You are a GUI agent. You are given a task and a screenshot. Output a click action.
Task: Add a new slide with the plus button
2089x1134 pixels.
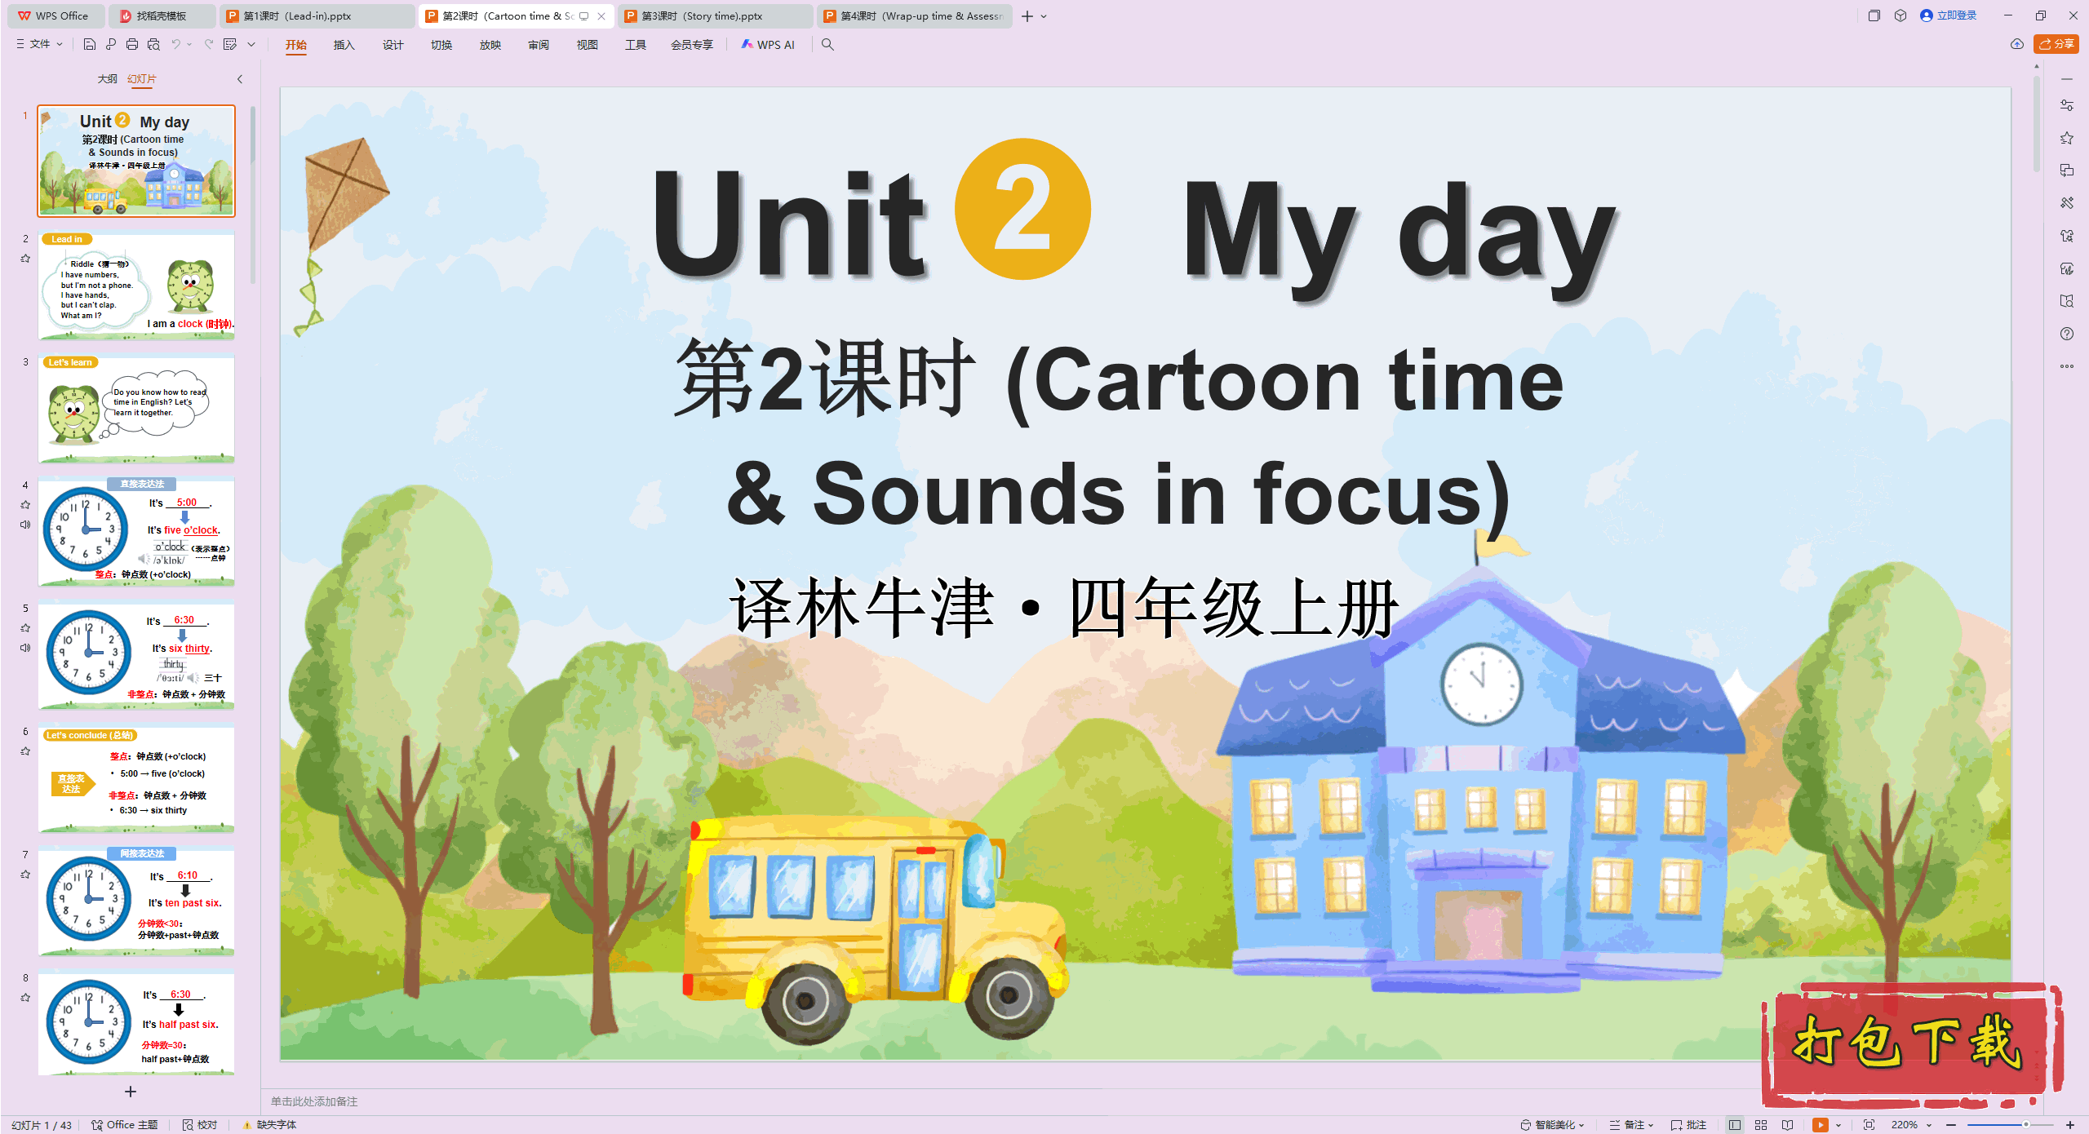coord(130,1092)
